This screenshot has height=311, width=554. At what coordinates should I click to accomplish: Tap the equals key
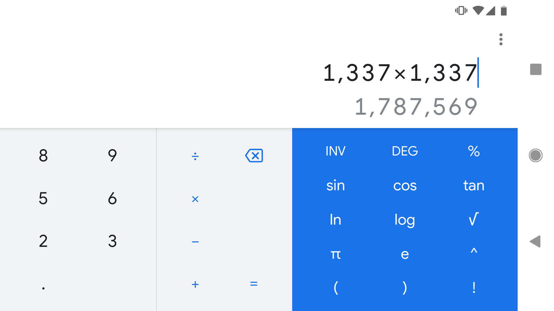(x=254, y=284)
